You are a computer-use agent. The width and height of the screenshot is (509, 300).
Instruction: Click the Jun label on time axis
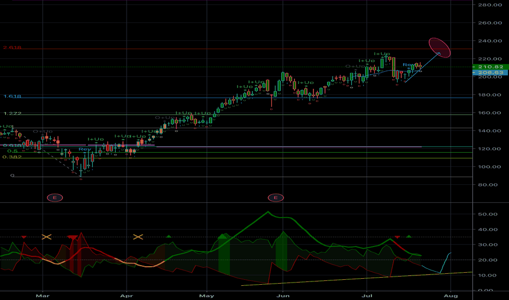283,296
